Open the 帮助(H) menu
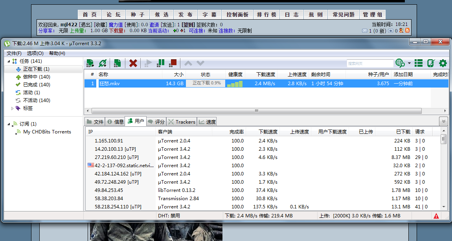 (57, 53)
